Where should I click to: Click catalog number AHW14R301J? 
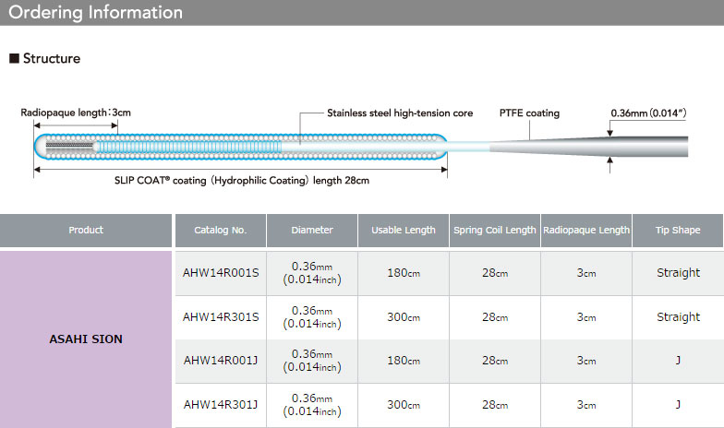[221, 405]
